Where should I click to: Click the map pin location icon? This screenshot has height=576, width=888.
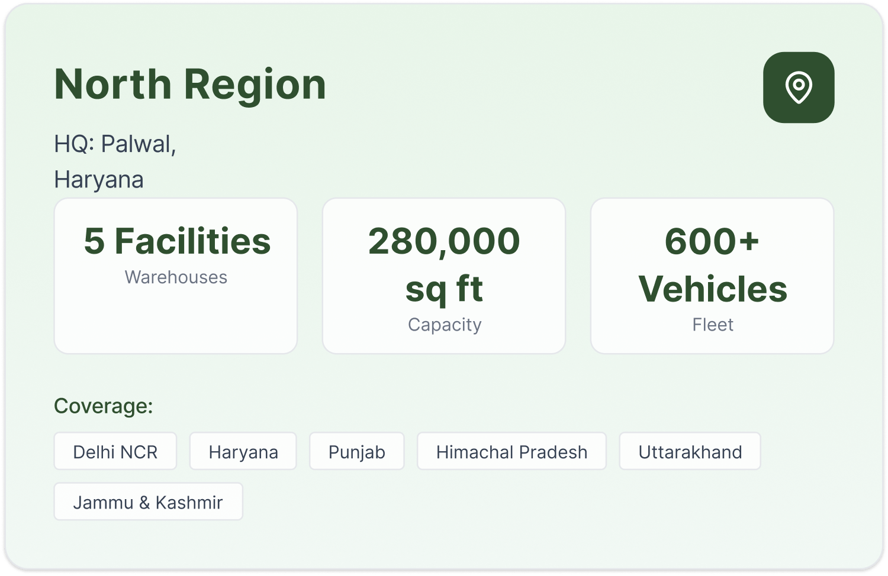pos(799,88)
